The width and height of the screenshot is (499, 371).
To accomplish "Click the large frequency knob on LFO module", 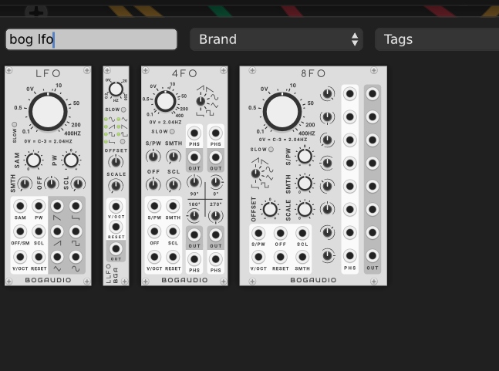I will coord(48,112).
